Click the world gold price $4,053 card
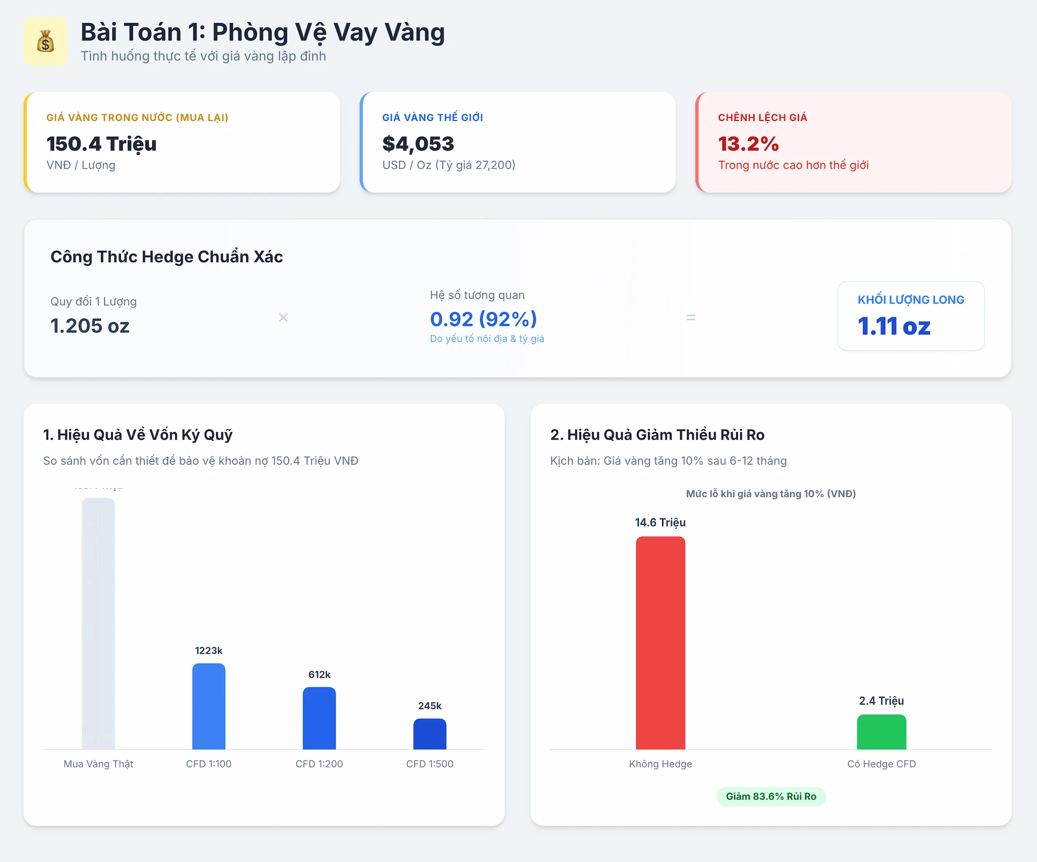This screenshot has height=862, width=1037. click(517, 142)
